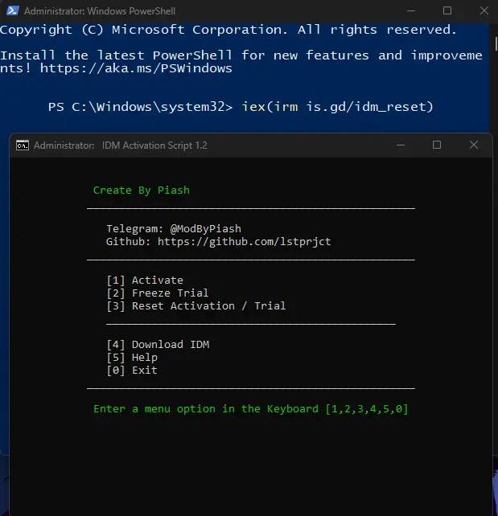Click the 'Create By Piash' green text

142,190
